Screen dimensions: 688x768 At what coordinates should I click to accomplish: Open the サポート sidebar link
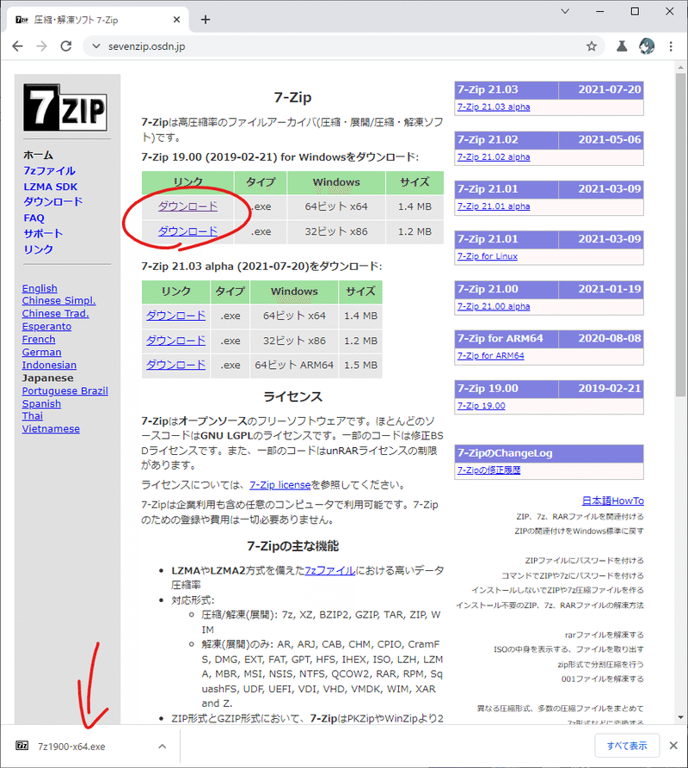[43, 234]
